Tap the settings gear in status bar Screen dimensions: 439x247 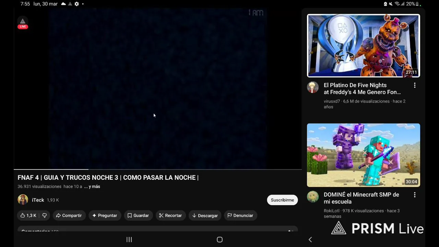(77, 4)
